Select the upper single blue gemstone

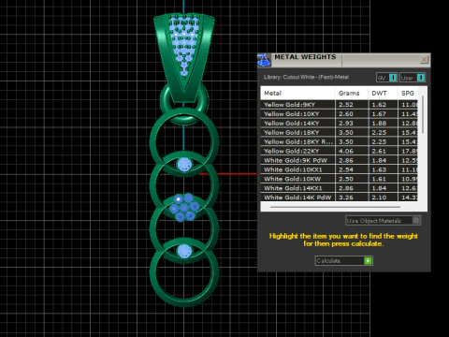tap(184, 164)
